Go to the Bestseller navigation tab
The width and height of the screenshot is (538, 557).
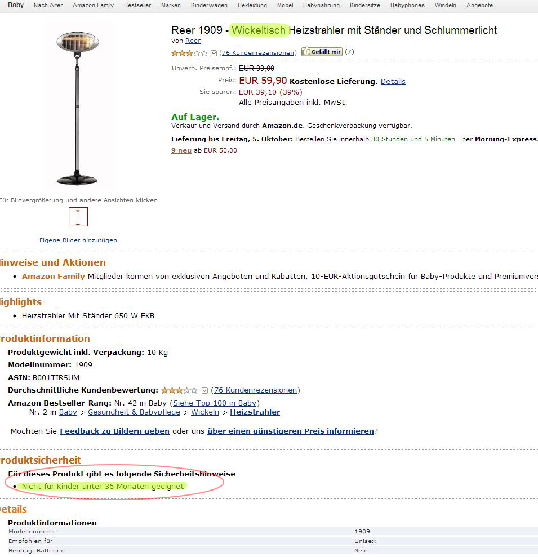tap(137, 5)
